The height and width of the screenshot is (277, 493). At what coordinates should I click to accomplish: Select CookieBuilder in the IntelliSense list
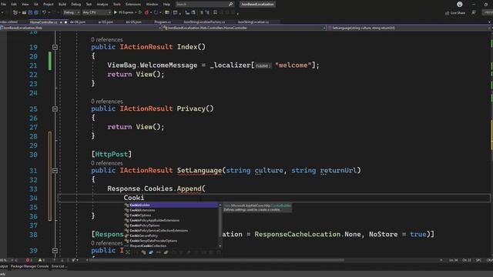tap(170, 205)
